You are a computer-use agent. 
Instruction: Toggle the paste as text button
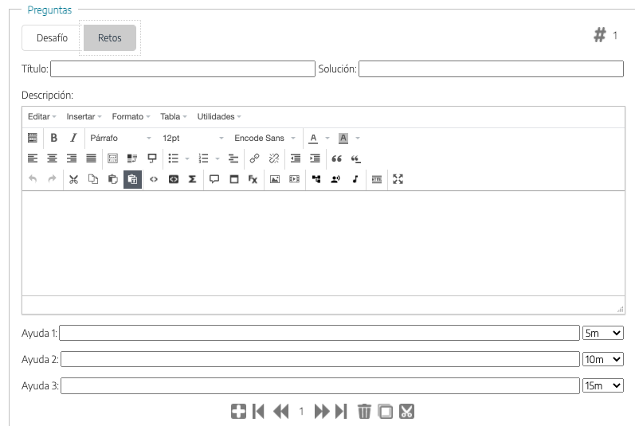tap(132, 179)
